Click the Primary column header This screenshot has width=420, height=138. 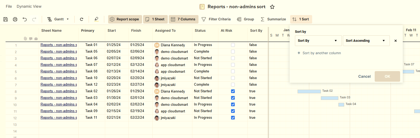coord(88,31)
